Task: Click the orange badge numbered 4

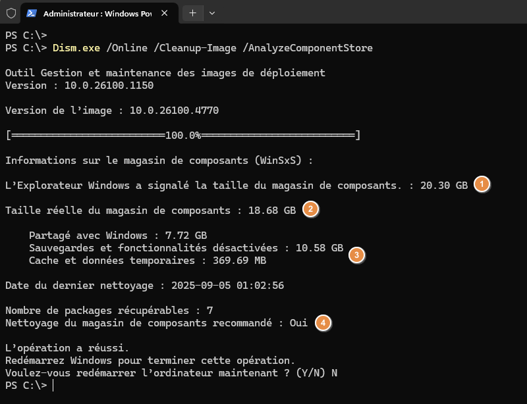Action: pyautogui.click(x=322, y=322)
